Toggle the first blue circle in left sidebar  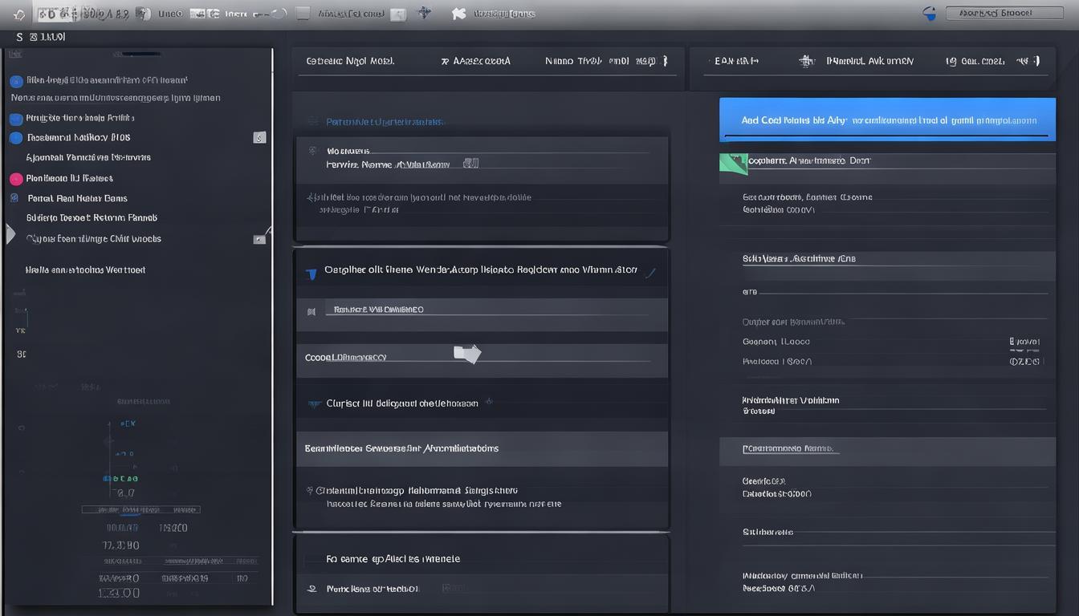coord(15,81)
